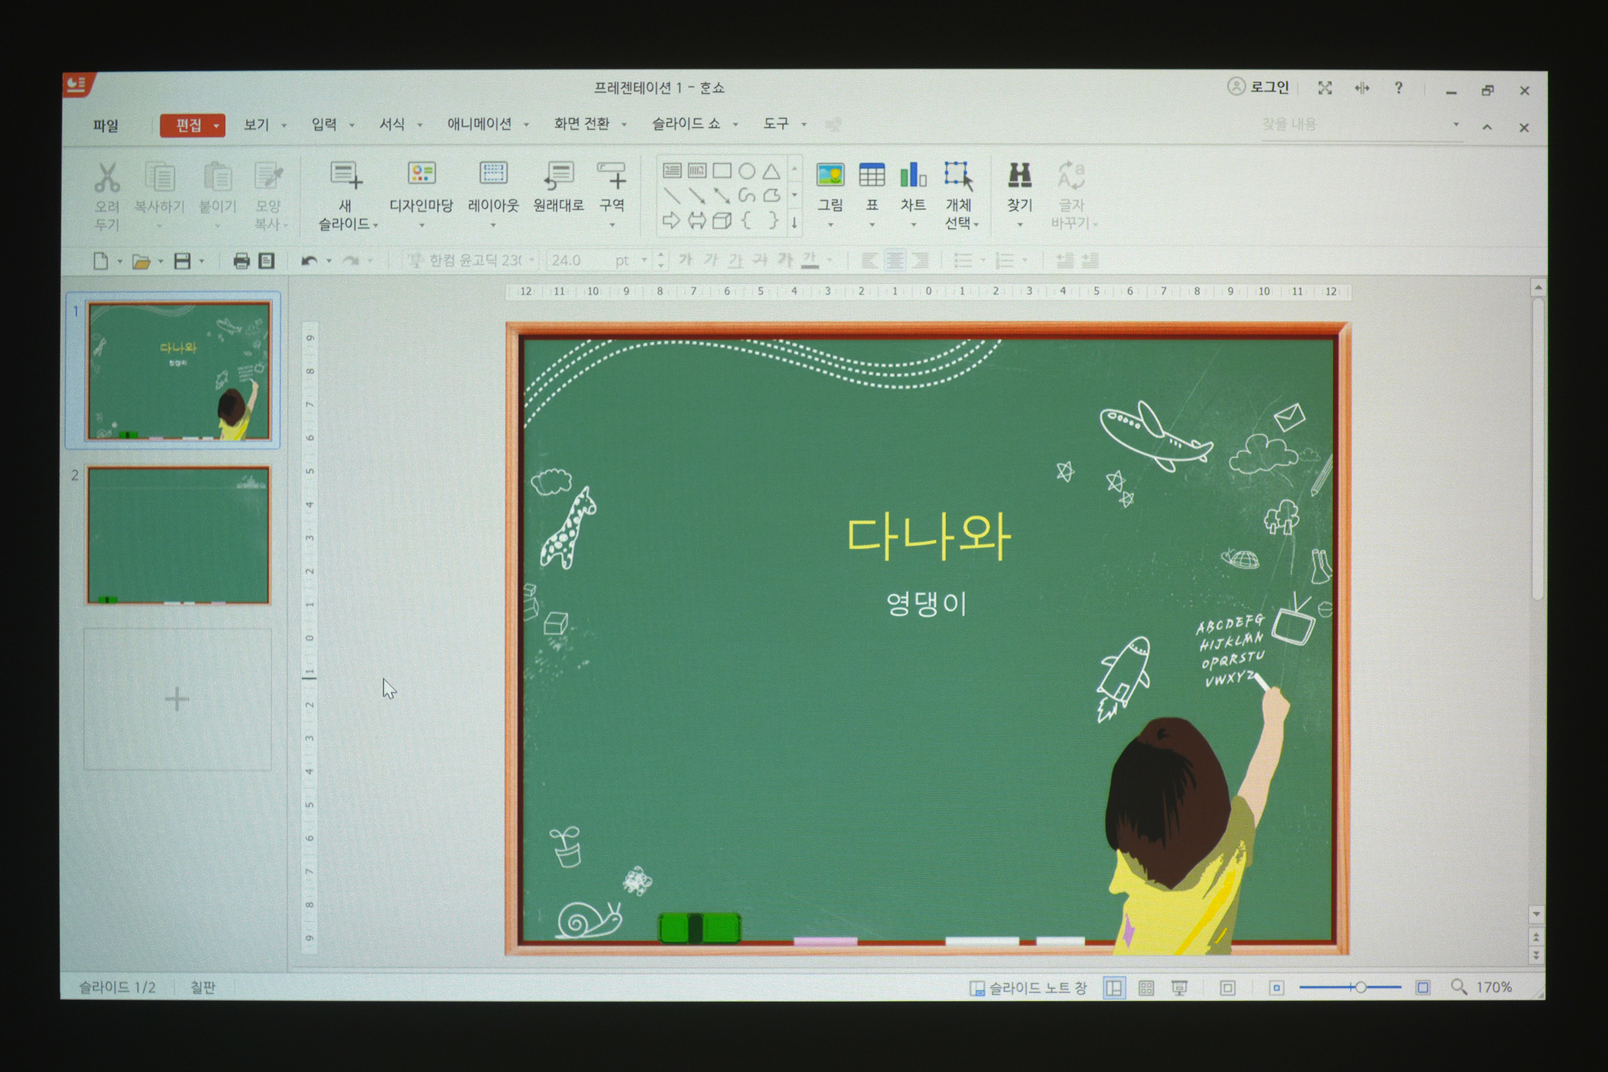Cut with the 오려 두기 scissors icon
1608x1072 pixels.
(x=107, y=177)
